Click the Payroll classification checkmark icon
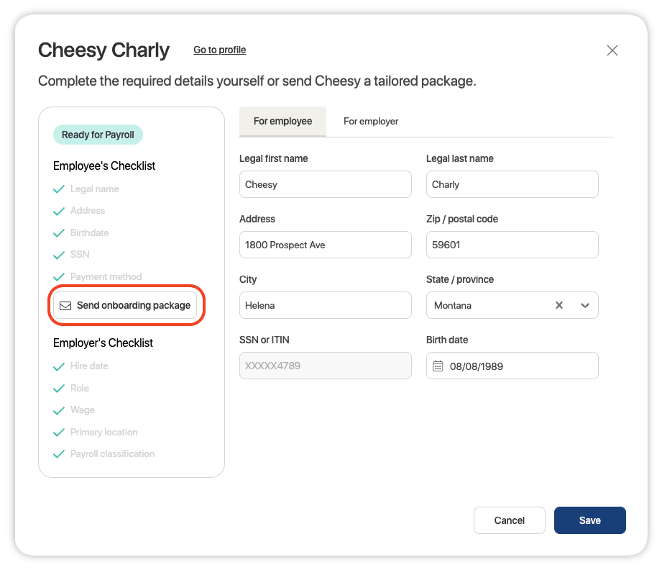Viewport: 662px width, 570px height. [60, 454]
